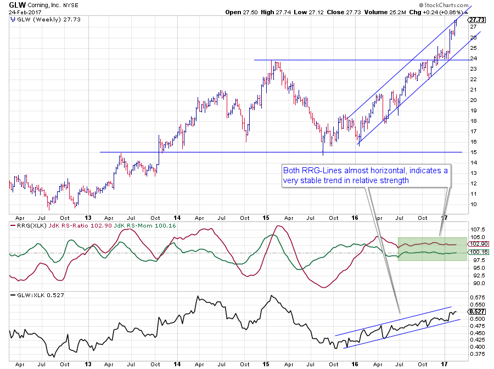The image size is (494, 369).
Task: Click the JdK RS-Ratio 102.90 legend
Action: [80, 225]
